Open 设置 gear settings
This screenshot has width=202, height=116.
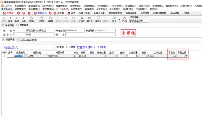[71, 13]
